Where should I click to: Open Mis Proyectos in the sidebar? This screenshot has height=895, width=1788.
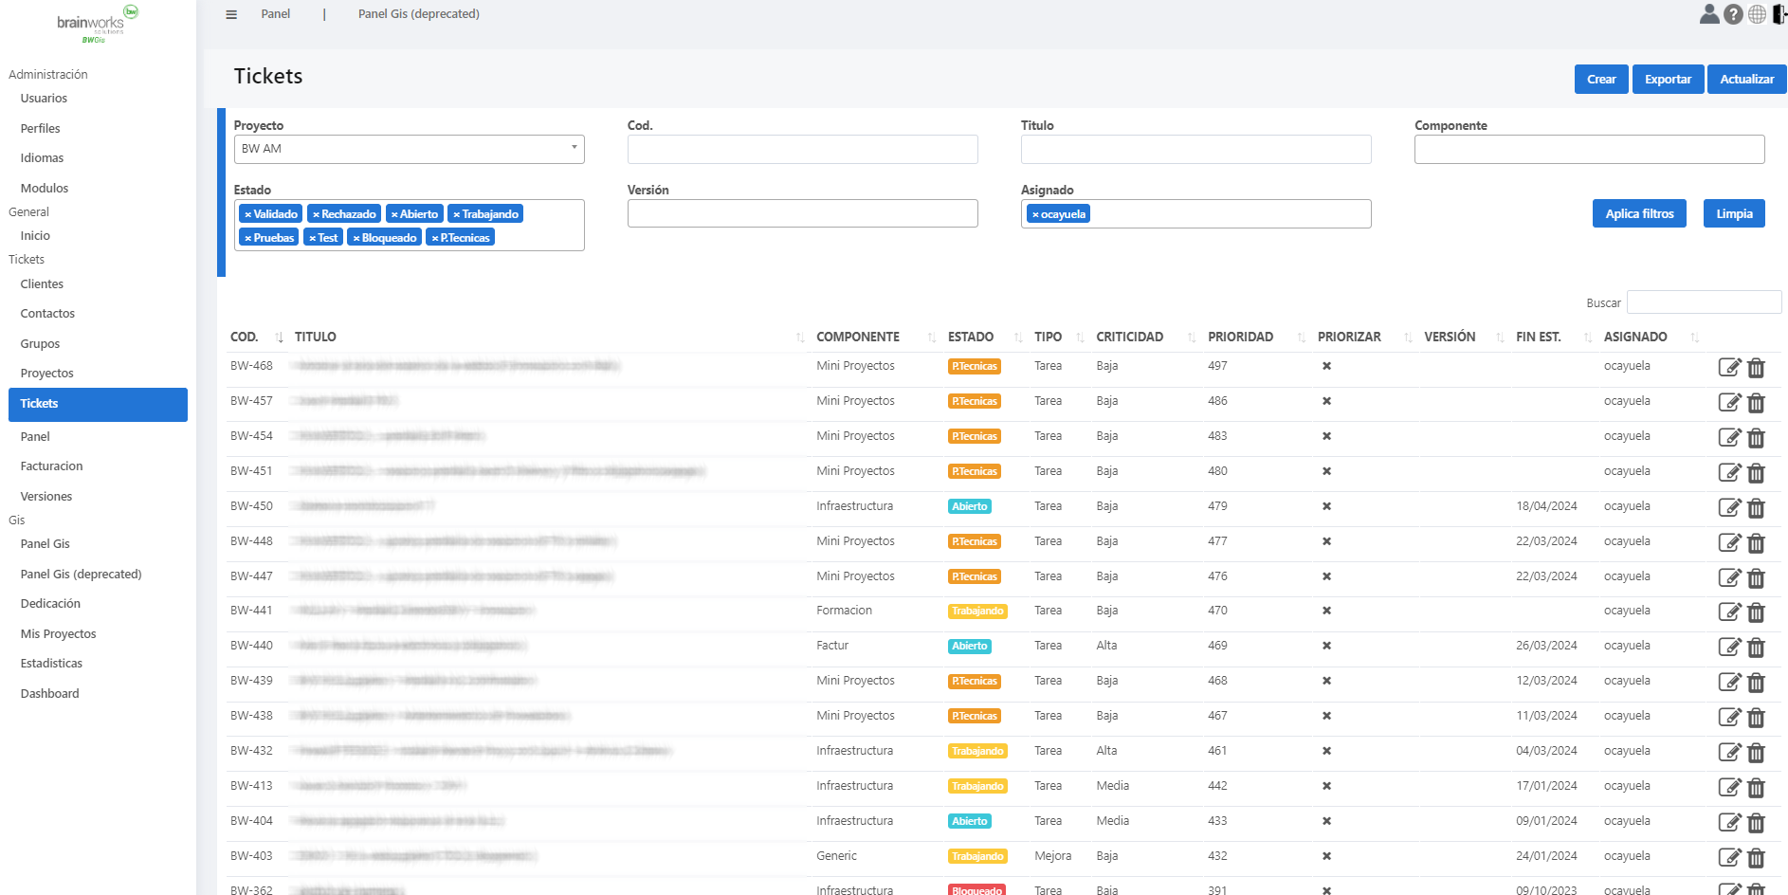point(58,634)
